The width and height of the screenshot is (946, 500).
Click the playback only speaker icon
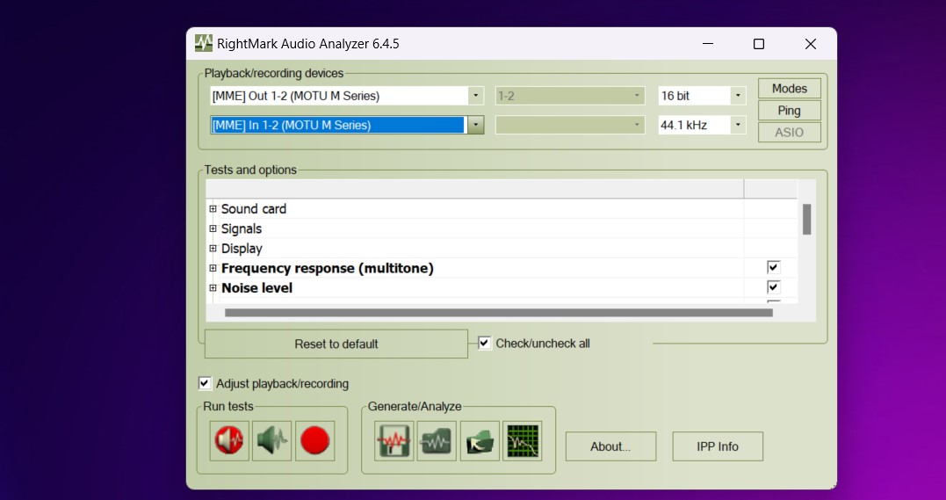[x=271, y=441]
